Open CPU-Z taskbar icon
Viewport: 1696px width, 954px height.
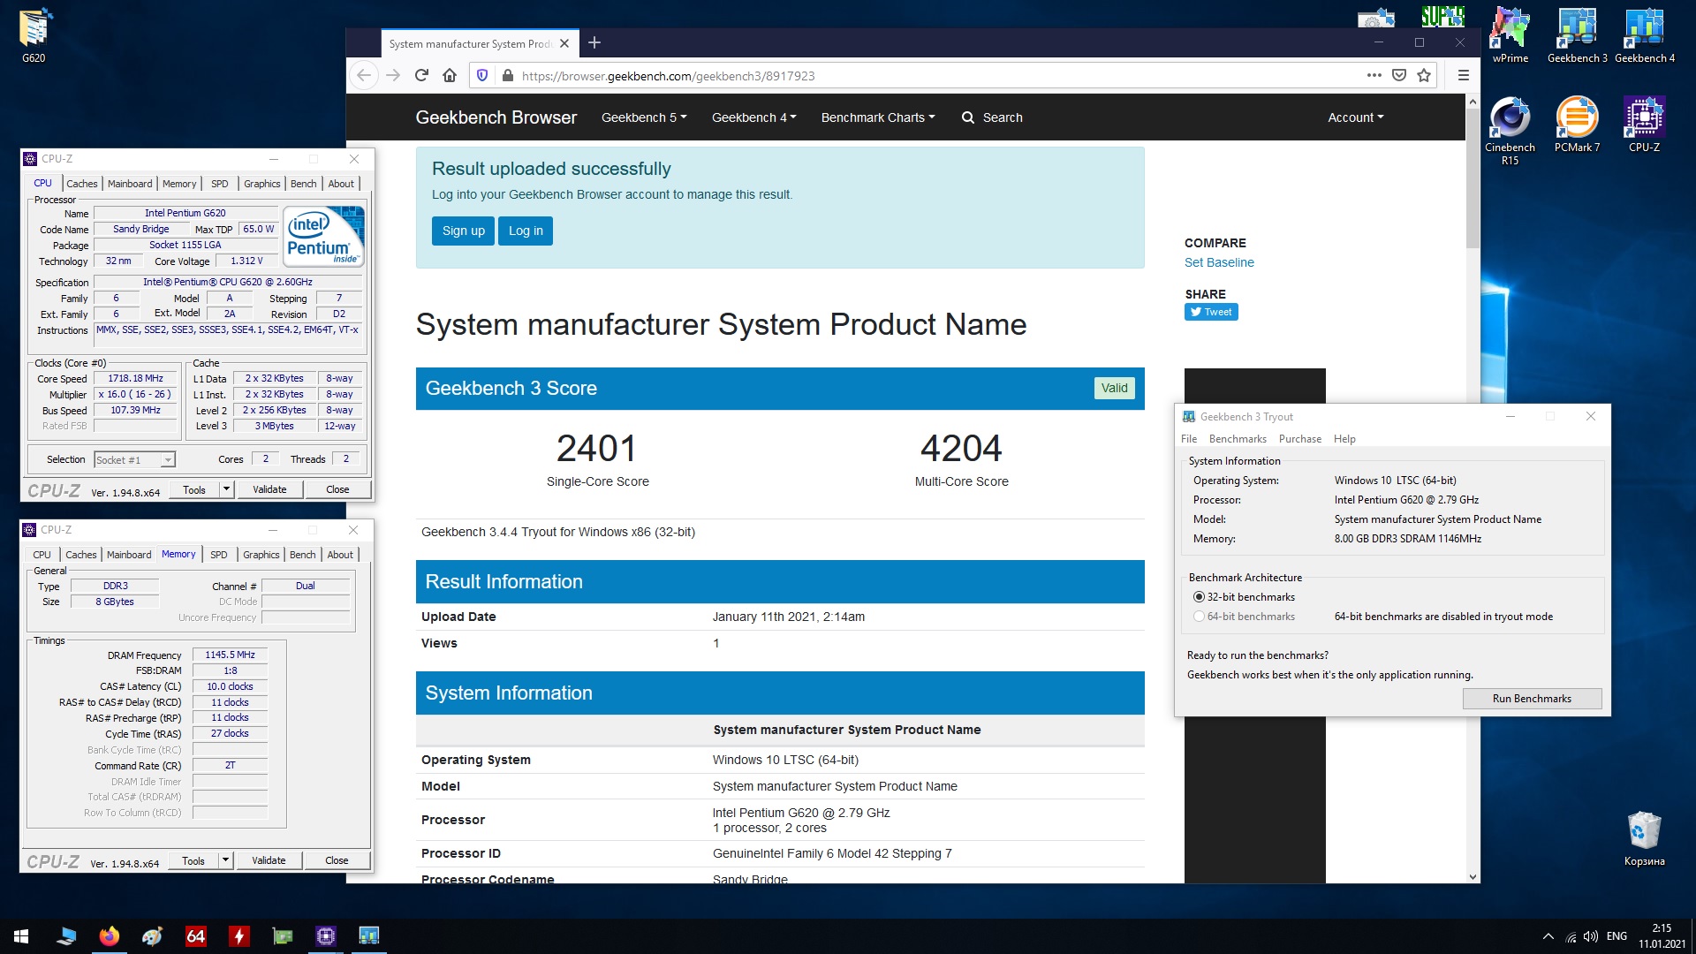tap(326, 936)
